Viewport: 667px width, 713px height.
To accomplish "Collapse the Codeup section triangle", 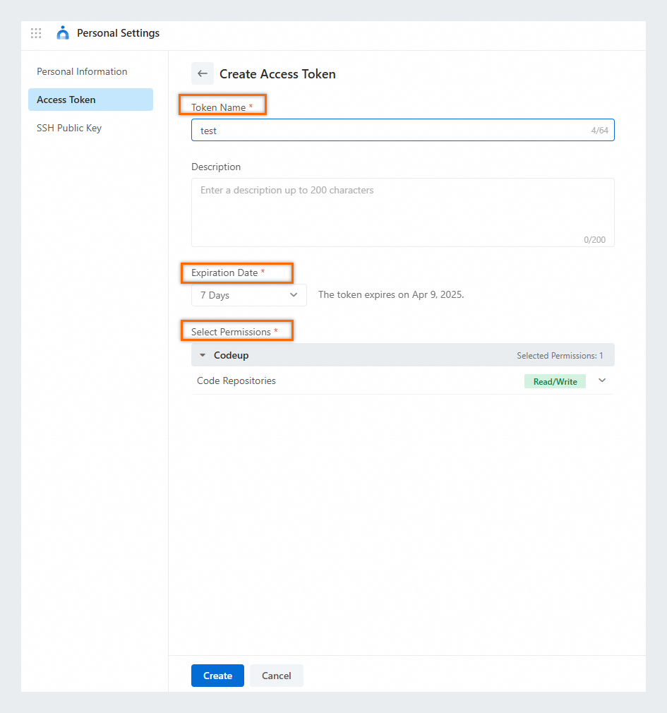I will pyautogui.click(x=203, y=355).
